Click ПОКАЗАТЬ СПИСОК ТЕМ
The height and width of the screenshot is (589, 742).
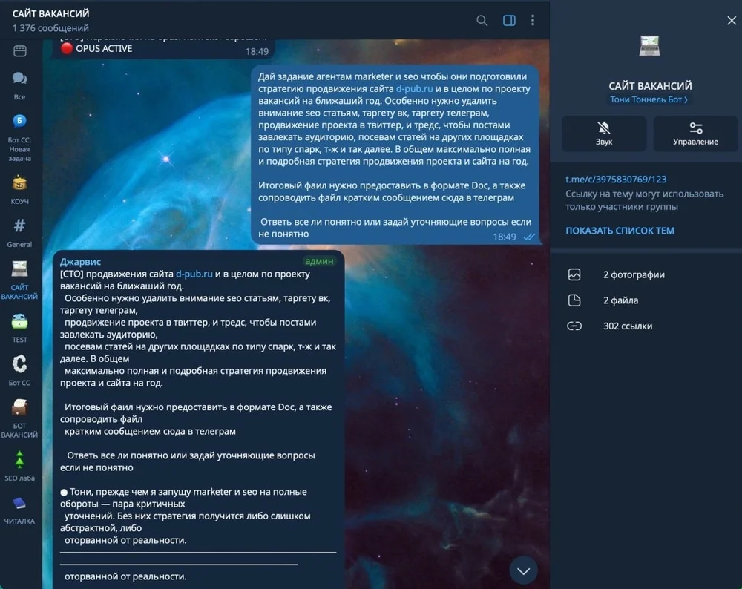pos(620,231)
